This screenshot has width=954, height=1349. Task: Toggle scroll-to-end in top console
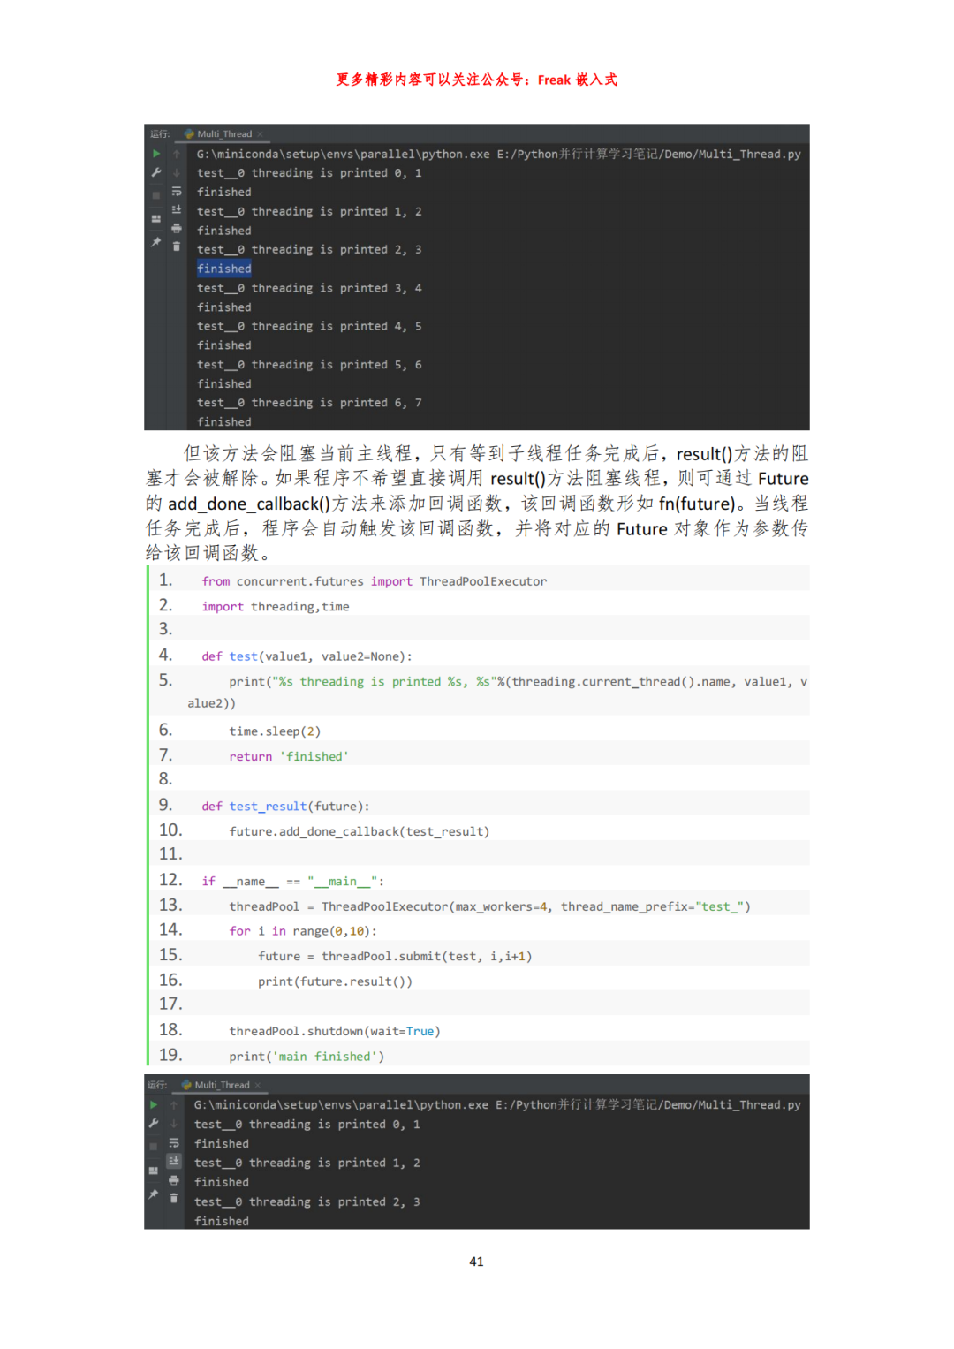(x=177, y=209)
